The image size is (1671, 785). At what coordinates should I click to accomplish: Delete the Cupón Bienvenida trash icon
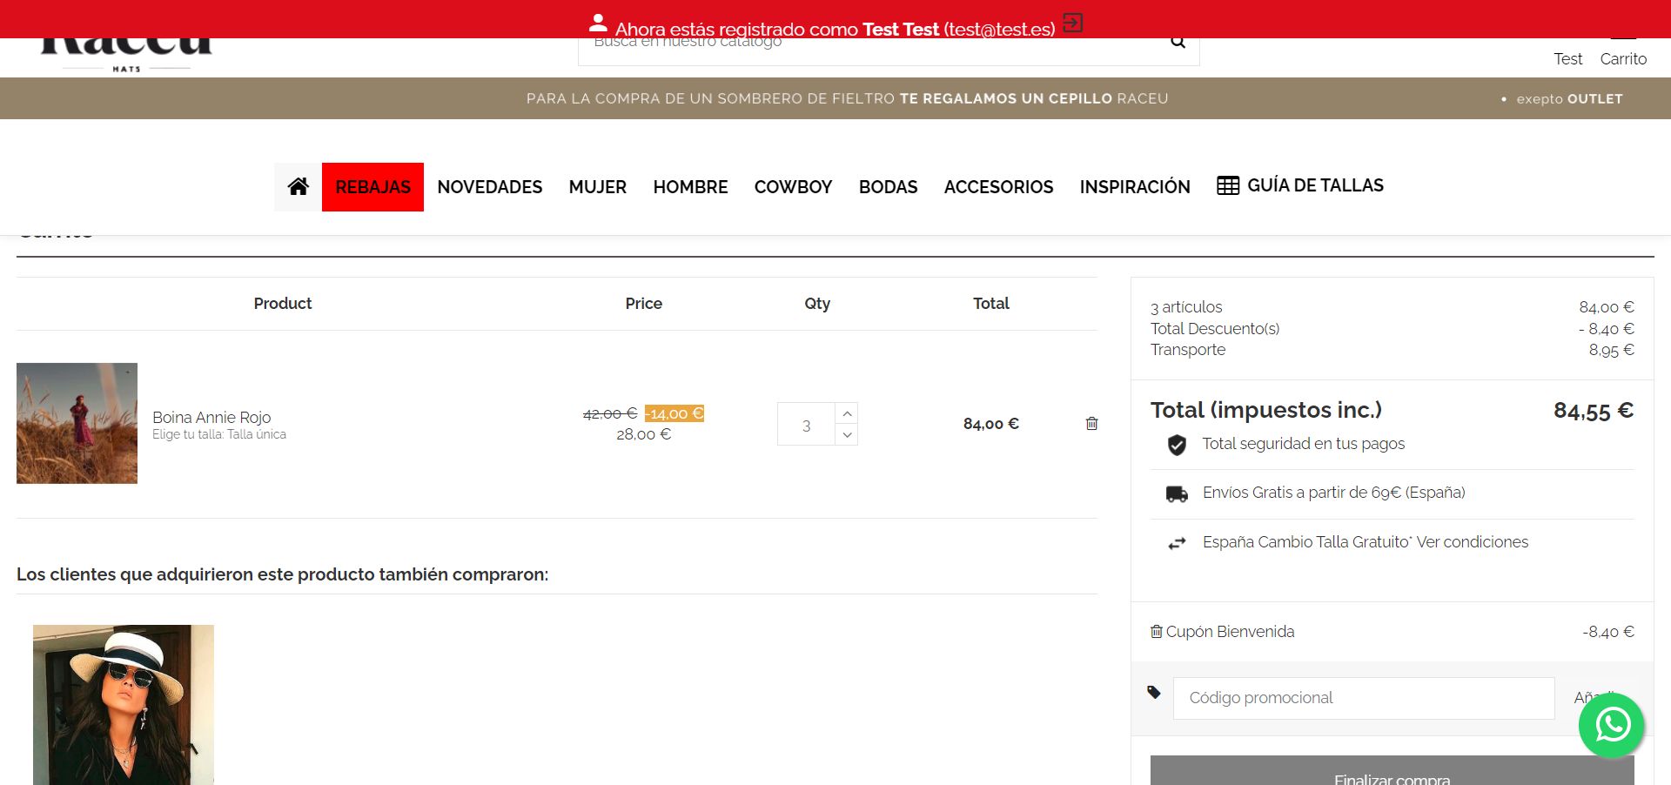coord(1157,631)
